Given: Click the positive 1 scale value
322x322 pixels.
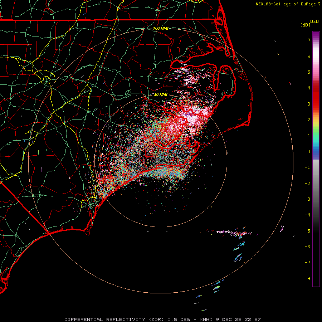Looking at the screenshot, I should click(x=309, y=136).
